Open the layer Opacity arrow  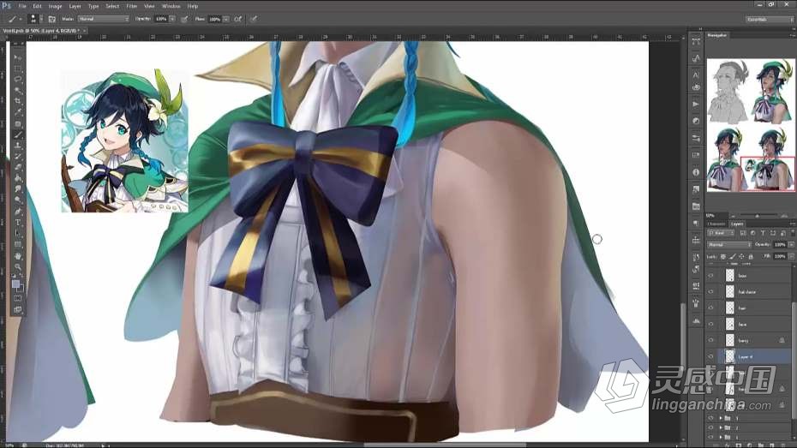point(791,245)
